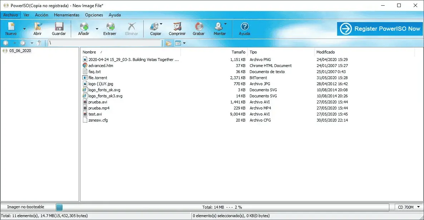Toggle the folders panel icon
424x220 pixels.
pyautogui.click(x=169, y=43)
